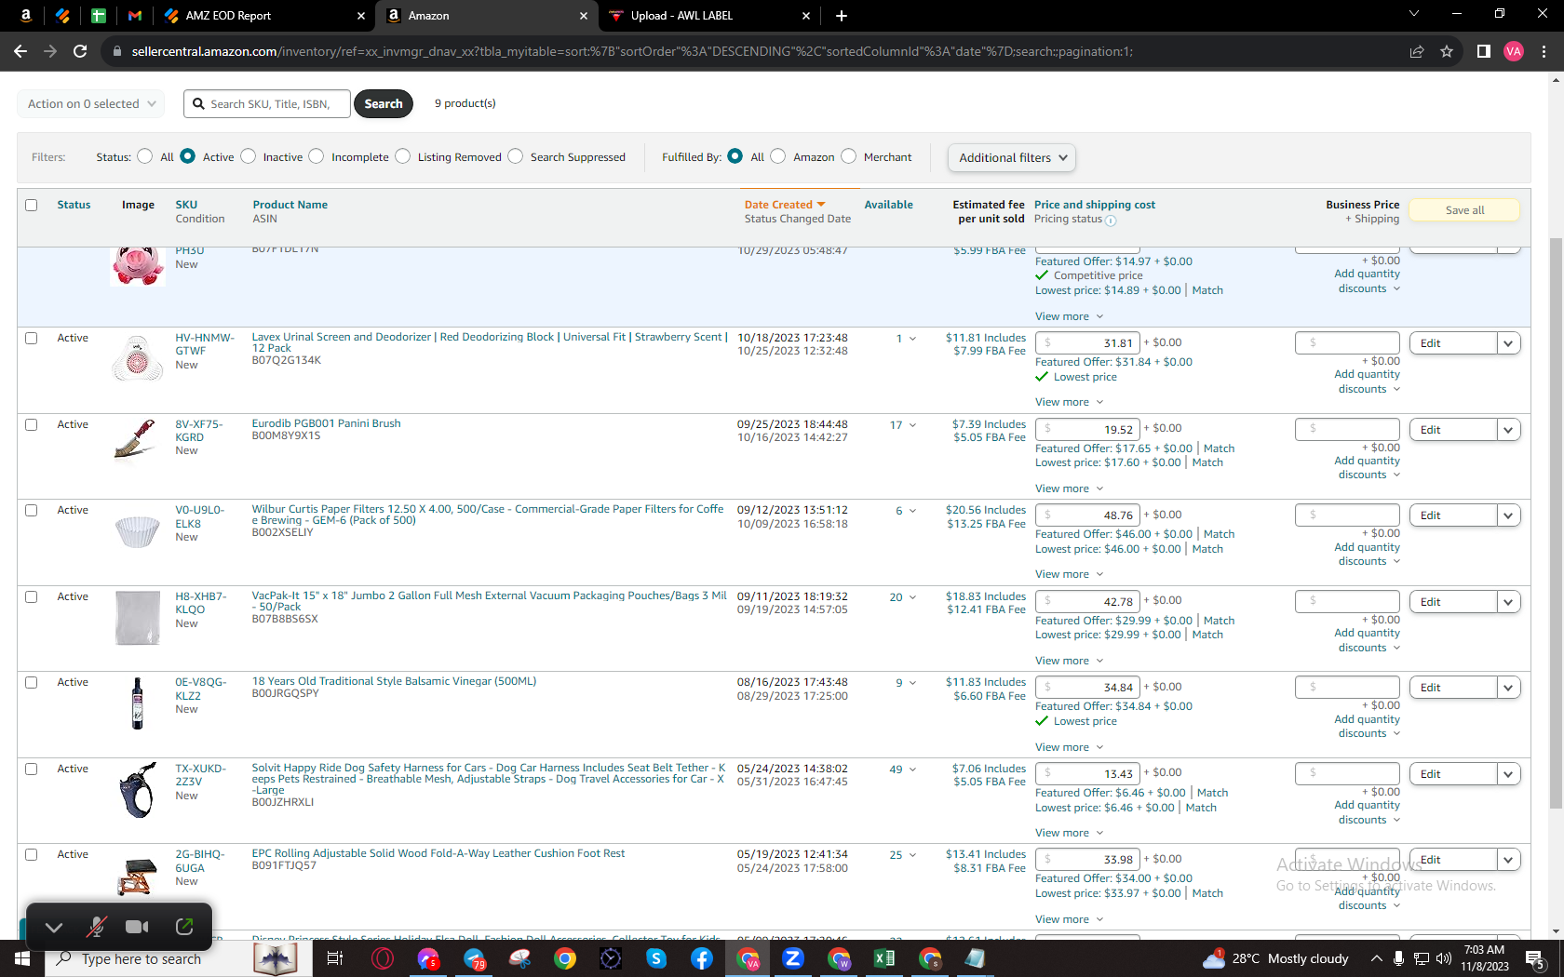Open the Windows Start menu
1564x977 pixels.
(x=22, y=958)
